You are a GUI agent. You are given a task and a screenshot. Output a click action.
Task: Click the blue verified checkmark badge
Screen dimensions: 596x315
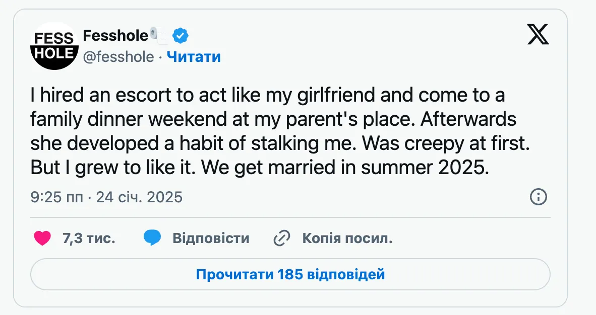(x=180, y=35)
